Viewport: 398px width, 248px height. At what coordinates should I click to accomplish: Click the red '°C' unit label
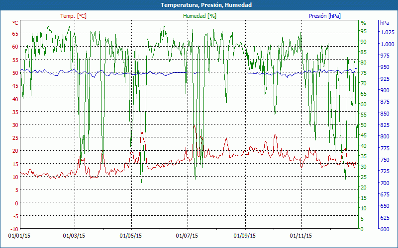coord(15,23)
